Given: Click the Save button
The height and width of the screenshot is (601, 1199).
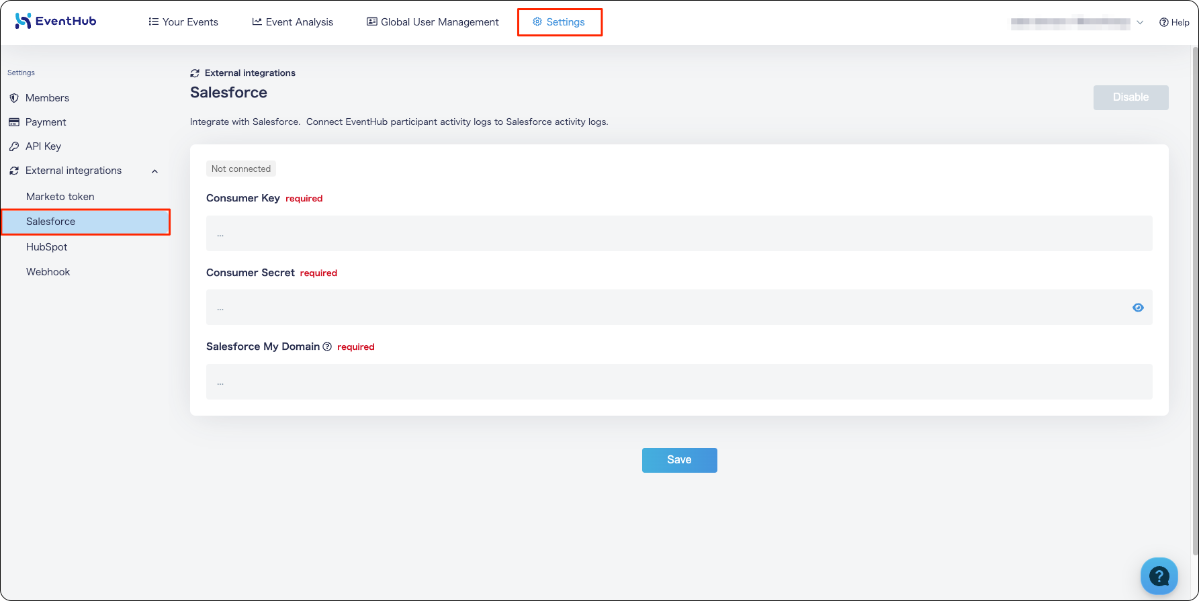Looking at the screenshot, I should [x=679, y=460].
